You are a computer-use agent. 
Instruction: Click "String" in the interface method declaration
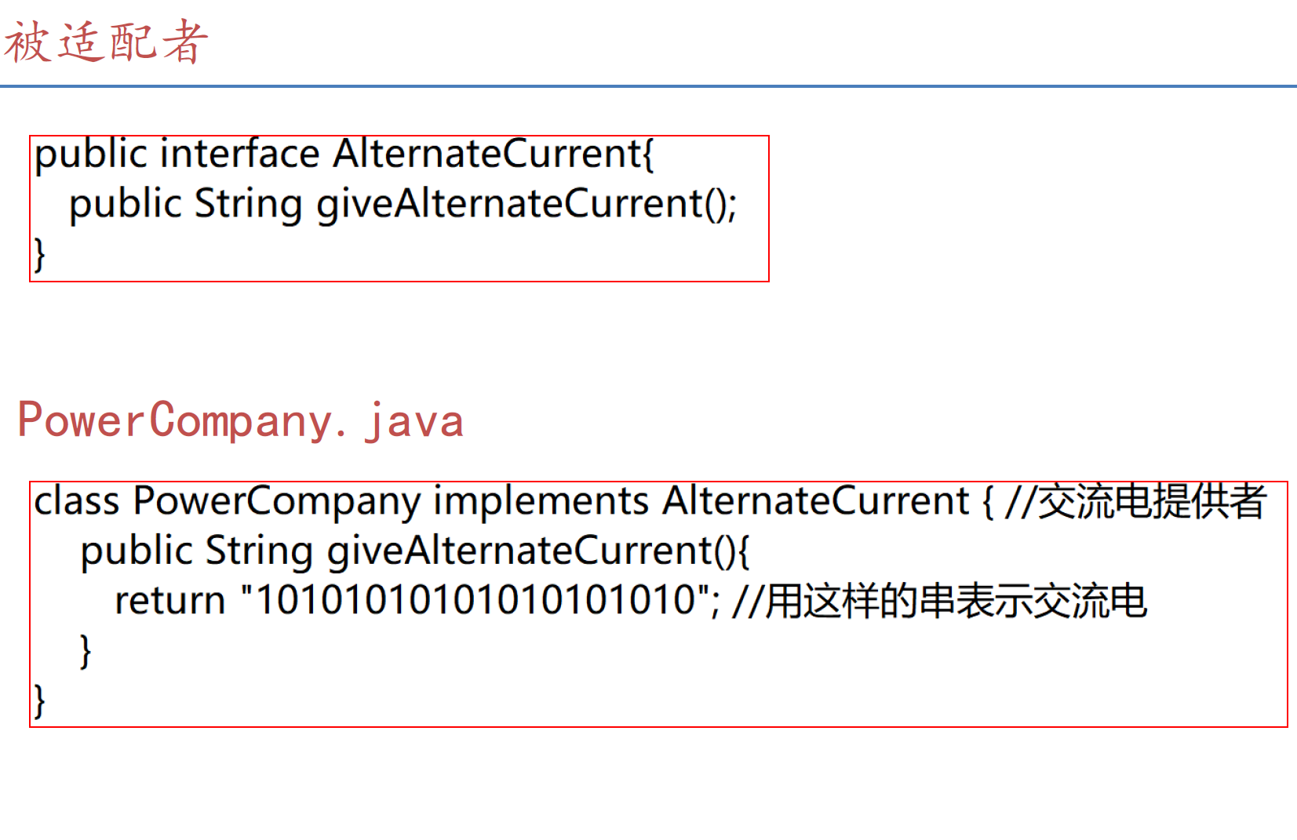coord(248,204)
